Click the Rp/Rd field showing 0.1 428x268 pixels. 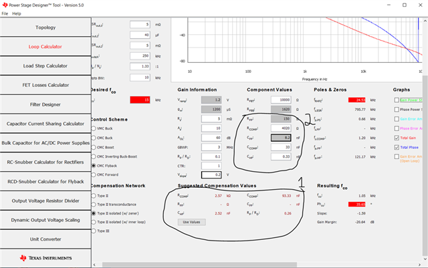(x=211, y=156)
